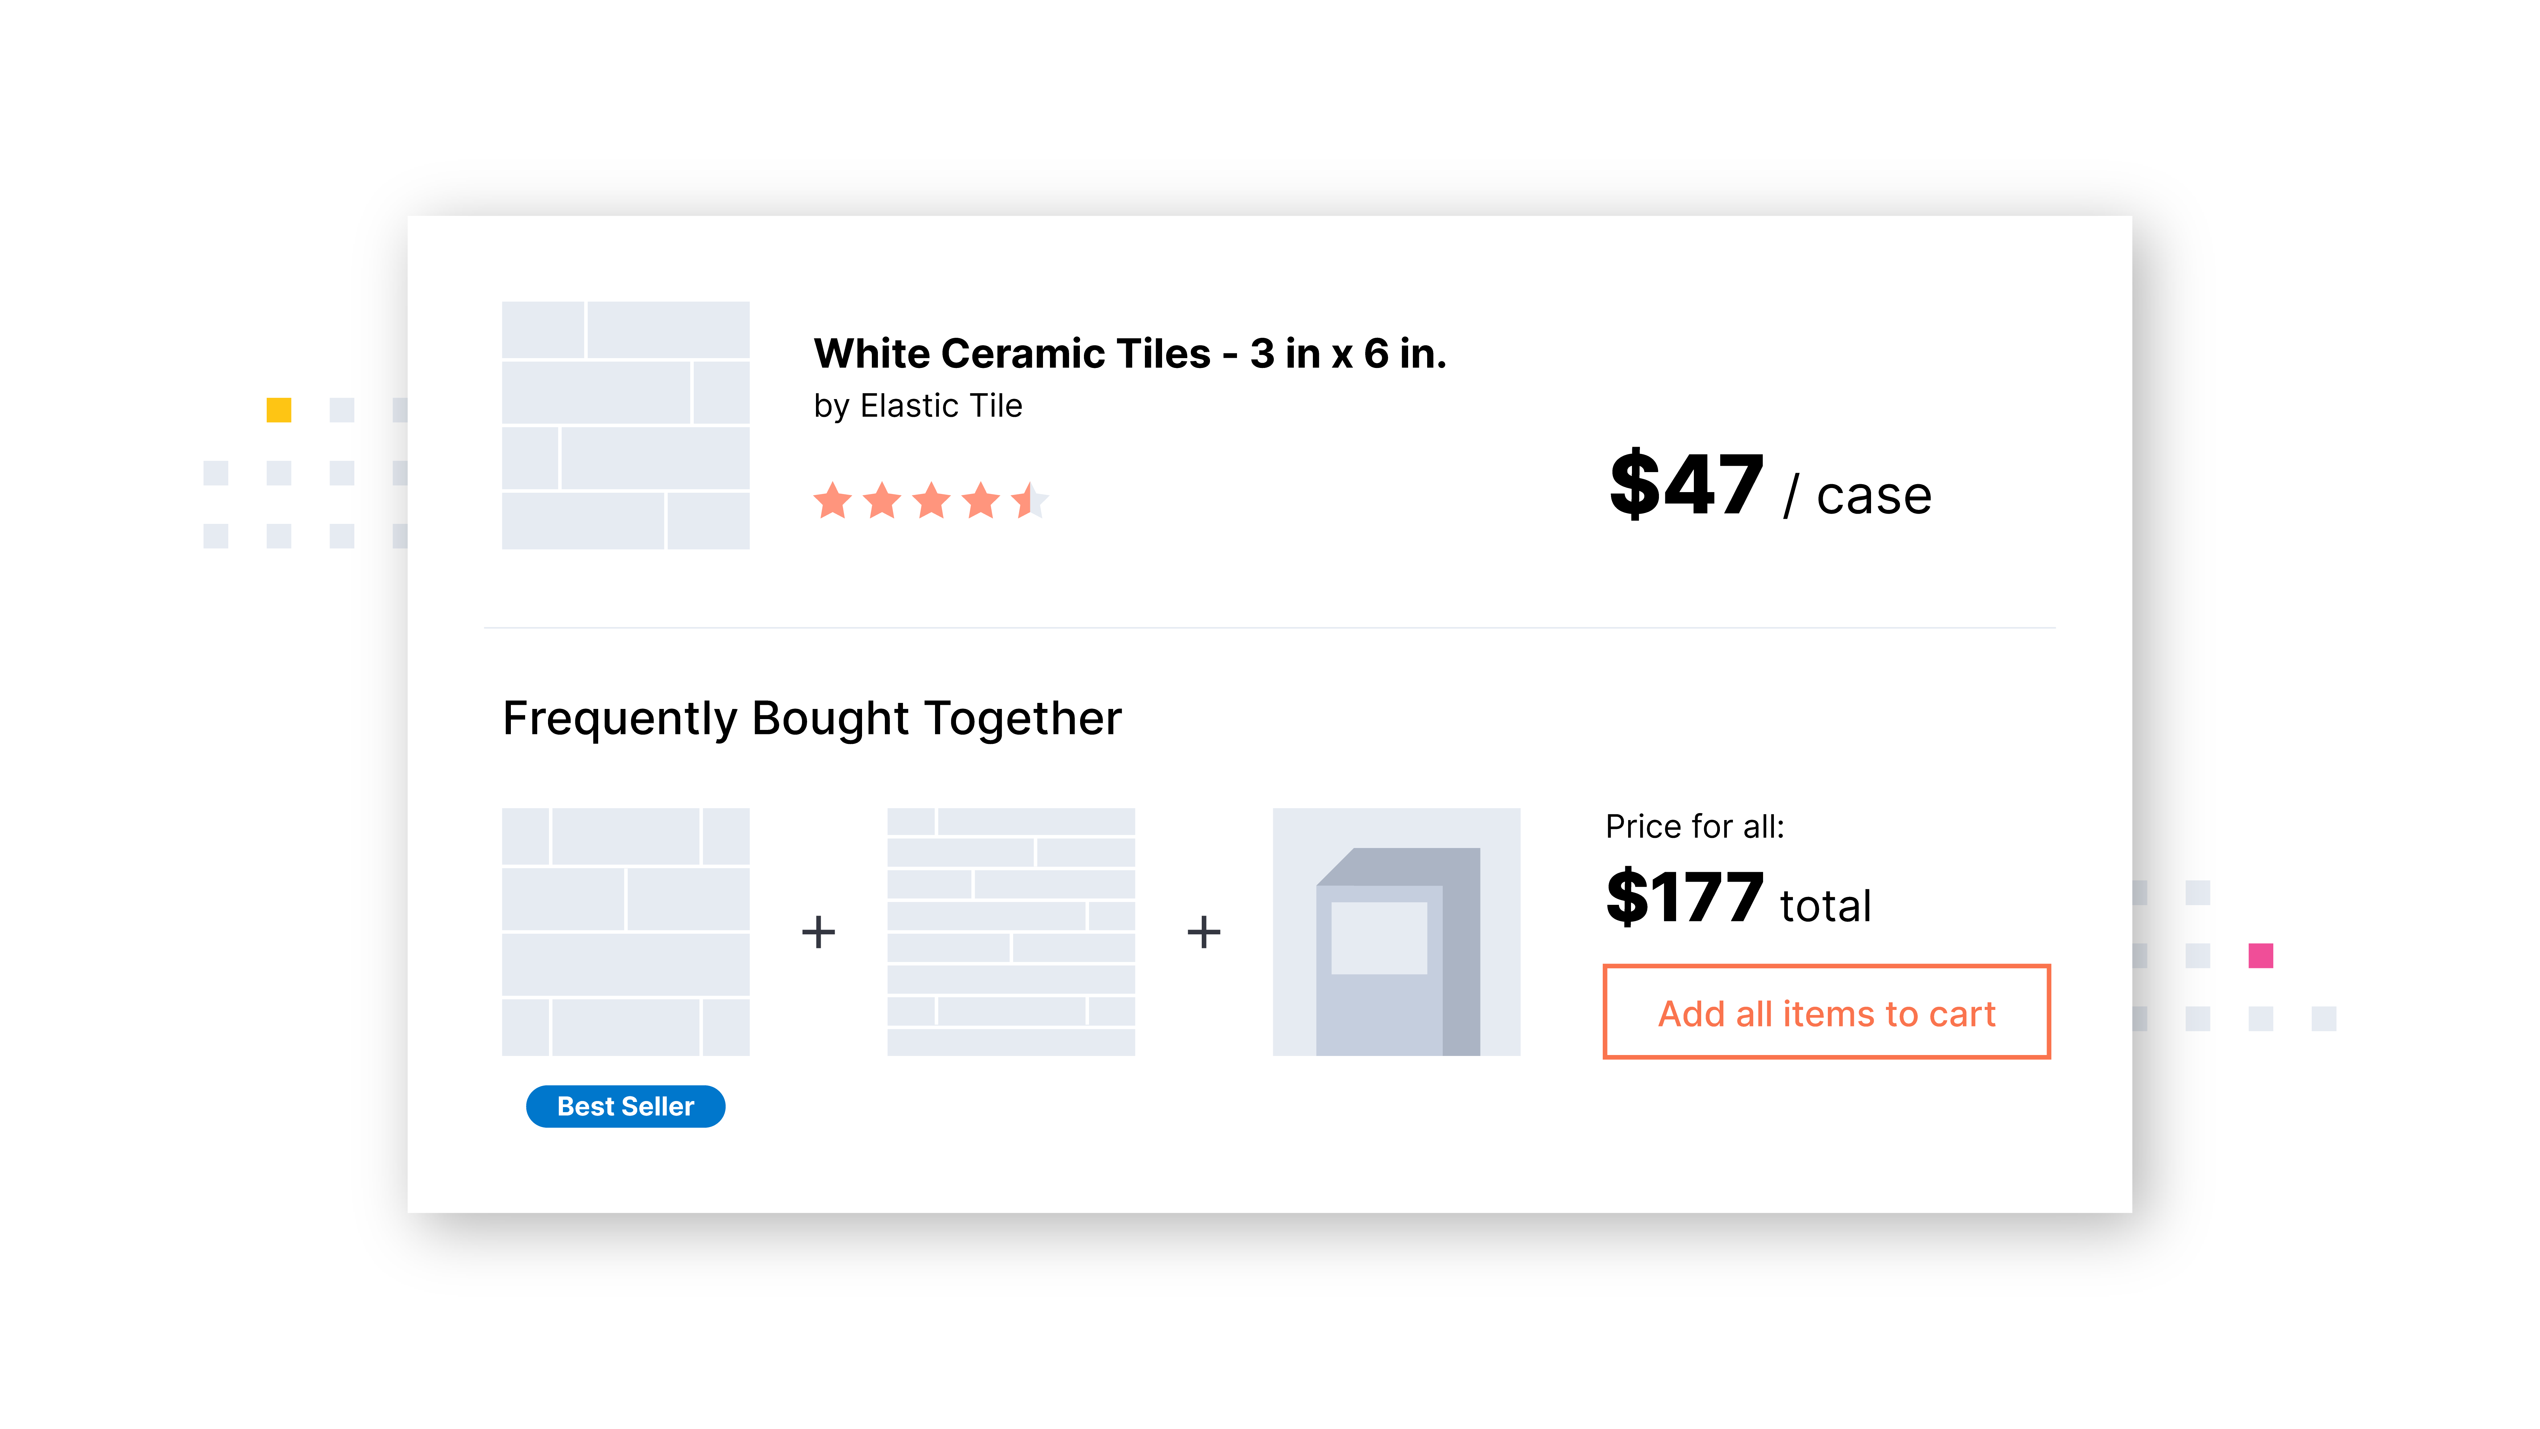This screenshot has width=2540, height=1429.
Task: Click the second plus sign between products
Action: tap(1204, 932)
